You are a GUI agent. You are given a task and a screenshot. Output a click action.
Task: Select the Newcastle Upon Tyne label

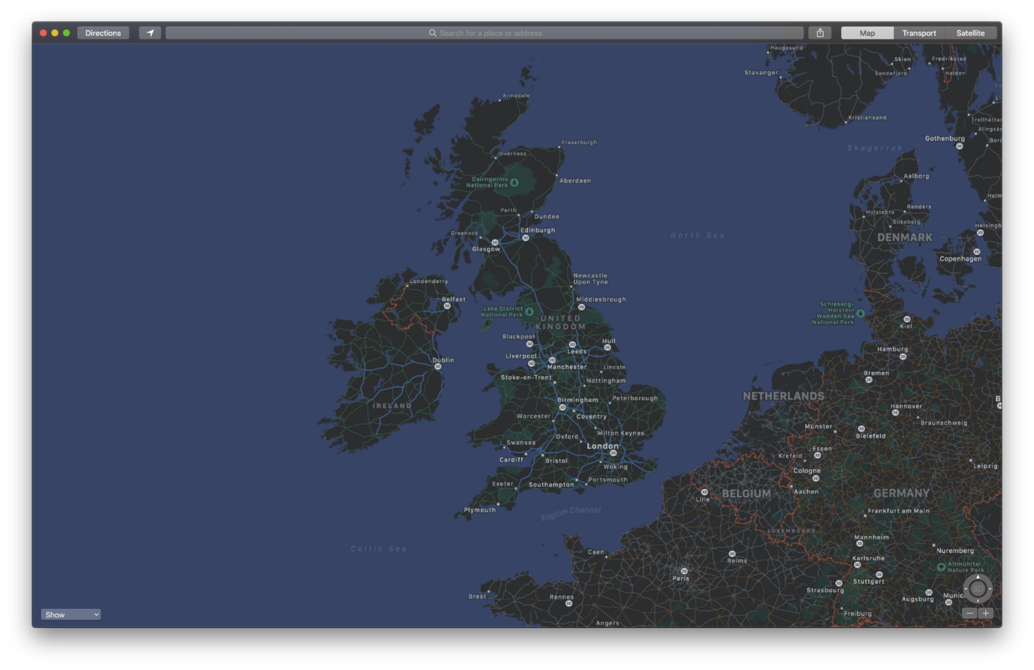pyautogui.click(x=591, y=279)
